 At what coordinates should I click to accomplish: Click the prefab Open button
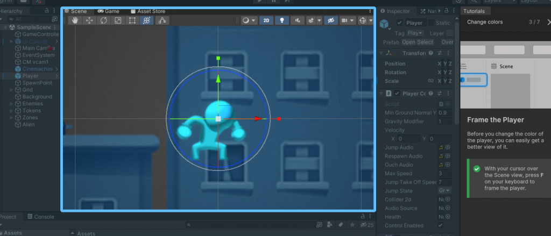[408, 42]
